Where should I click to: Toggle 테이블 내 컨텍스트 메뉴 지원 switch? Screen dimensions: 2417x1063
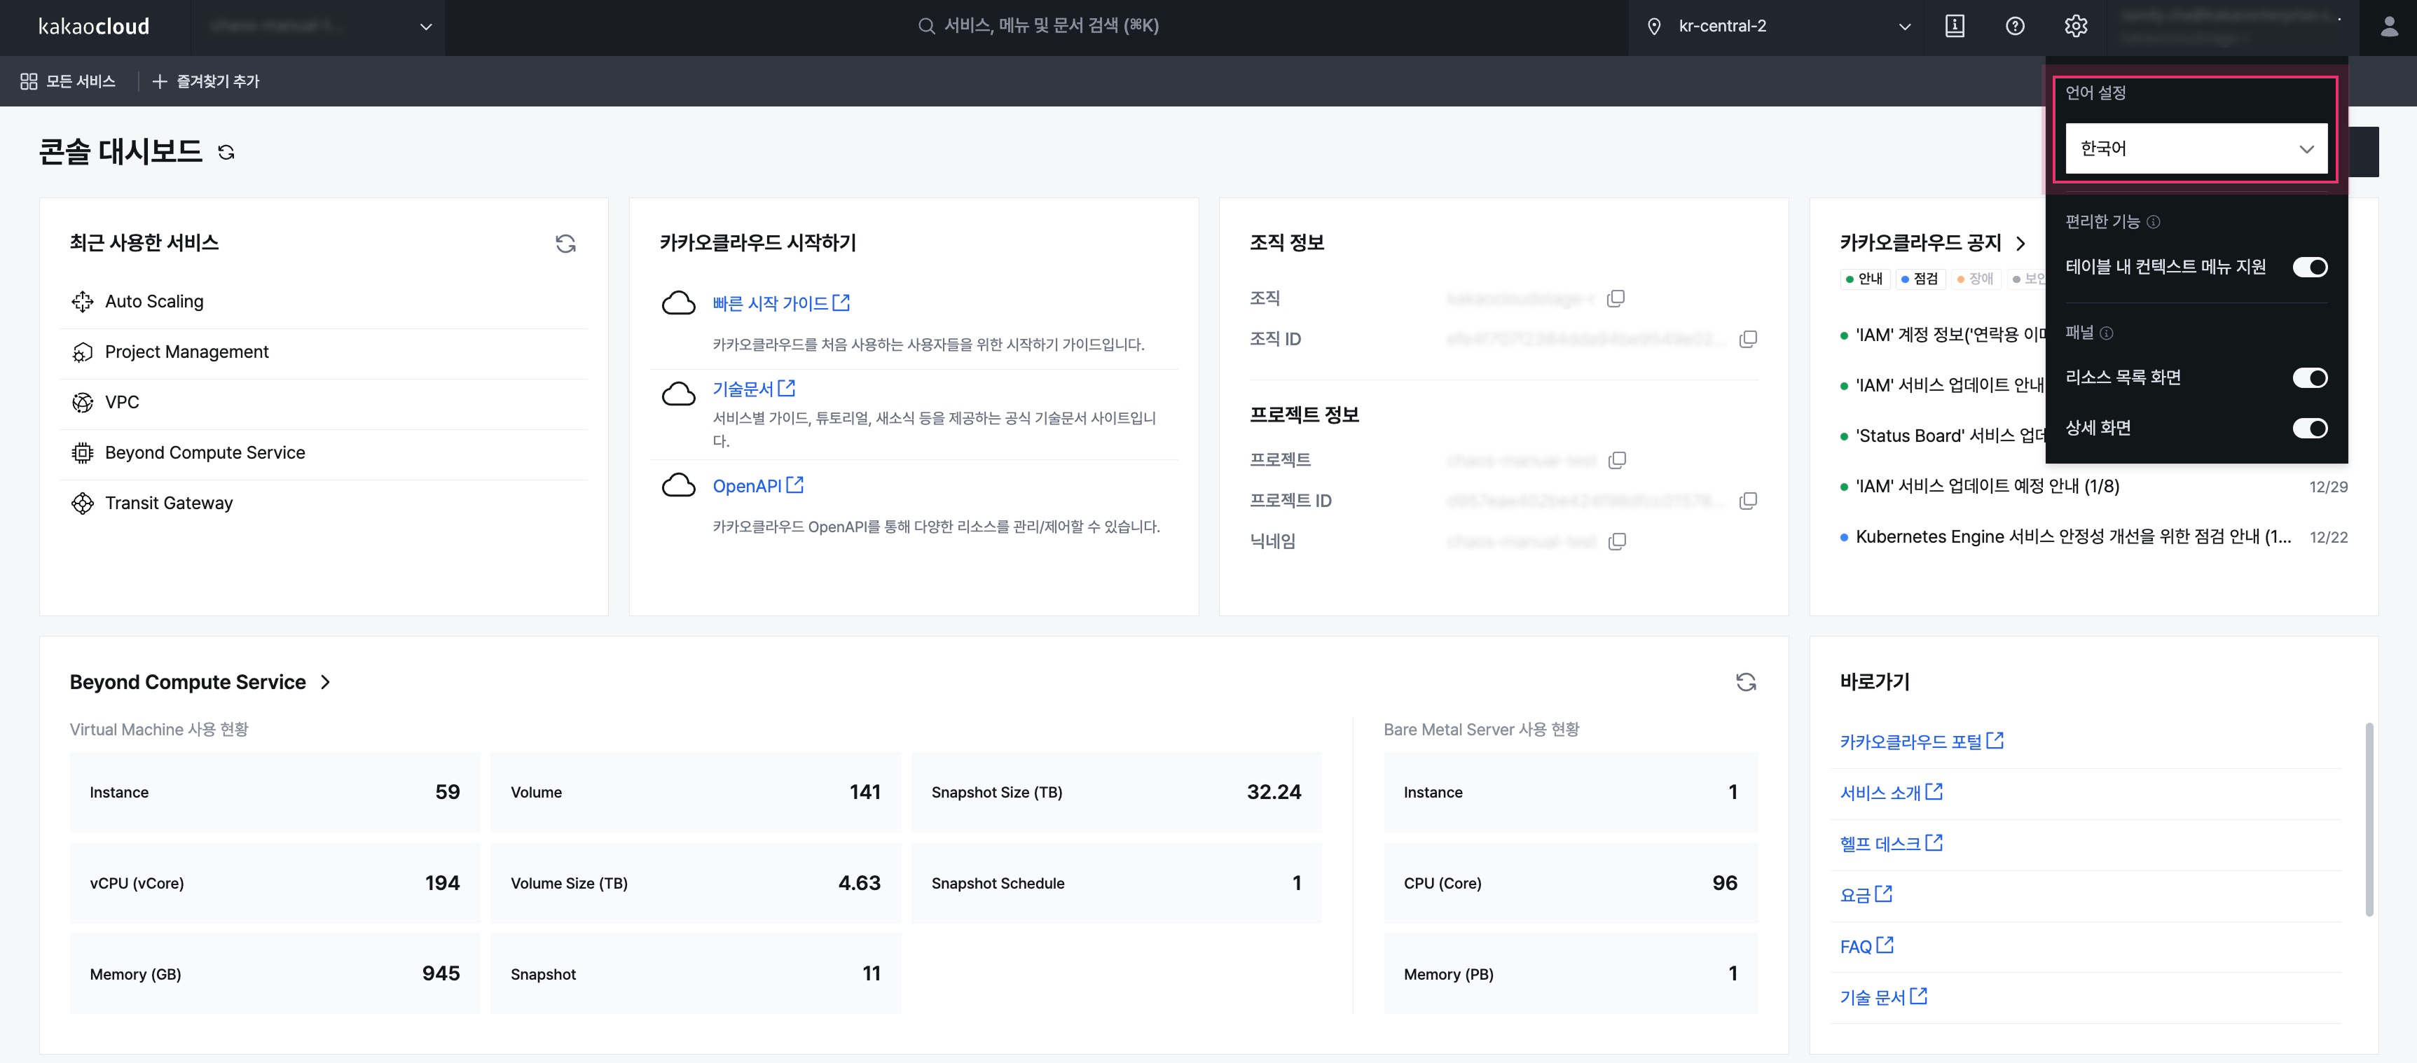(2309, 268)
